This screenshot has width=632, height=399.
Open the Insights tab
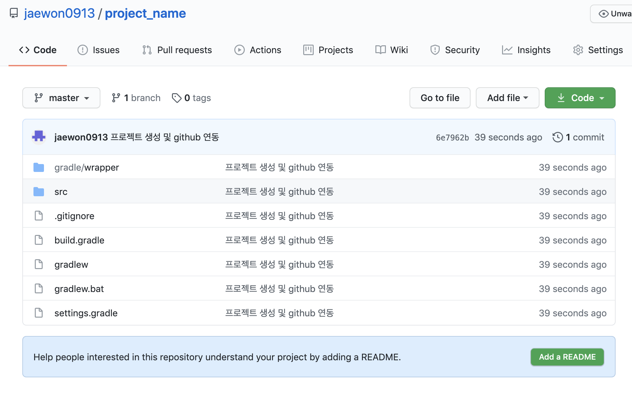click(x=526, y=50)
